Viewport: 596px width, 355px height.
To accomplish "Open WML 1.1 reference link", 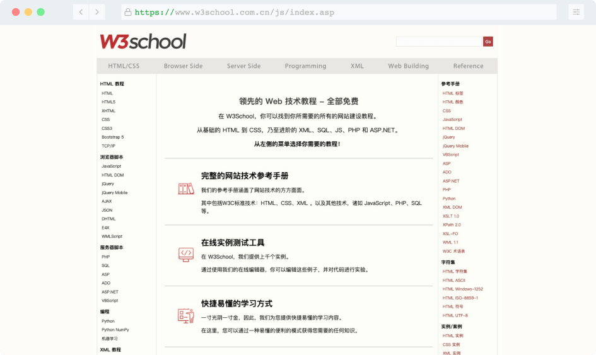I will 450,242.
